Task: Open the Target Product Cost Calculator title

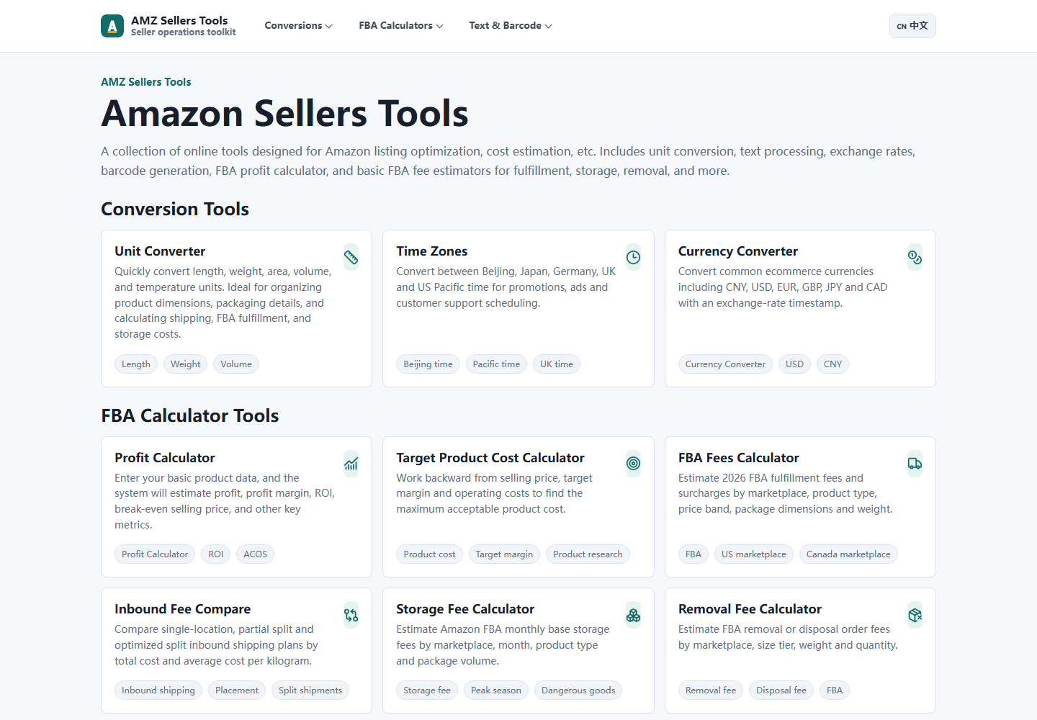Action: coord(490,458)
